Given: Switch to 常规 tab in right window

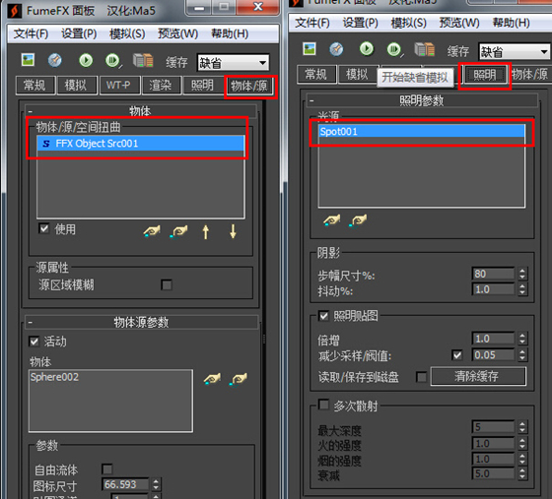Looking at the screenshot, I should 315,74.
